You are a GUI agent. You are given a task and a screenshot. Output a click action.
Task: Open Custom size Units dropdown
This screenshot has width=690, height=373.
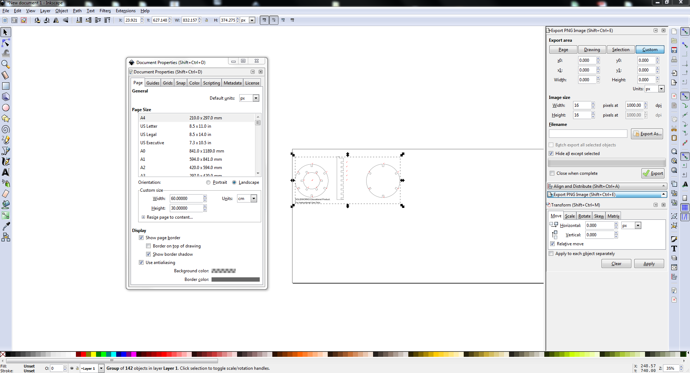tap(254, 199)
